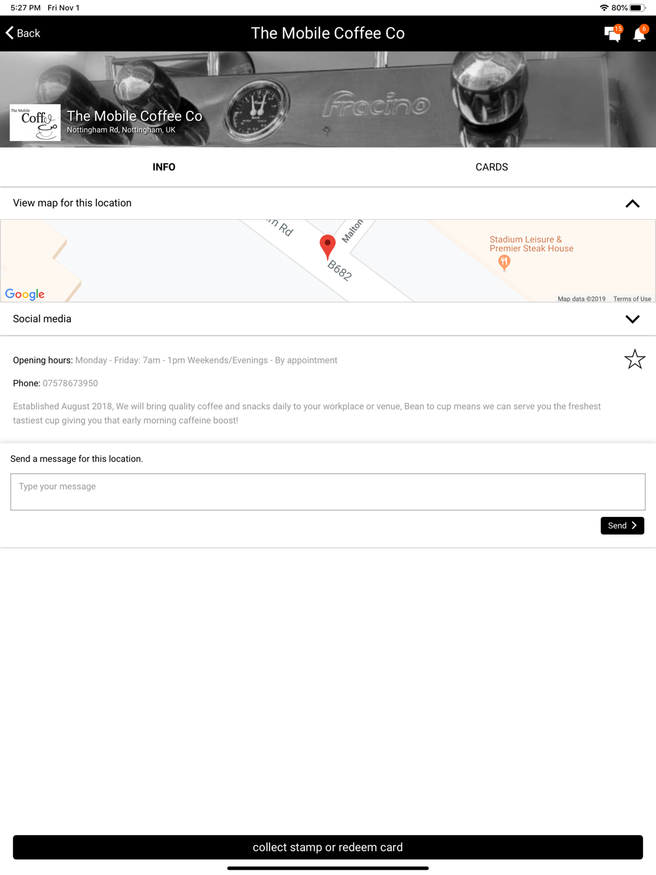Image resolution: width=656 pixels, height=875 pixels.
Task: Expand the Social media section
Action: point(632,319)
